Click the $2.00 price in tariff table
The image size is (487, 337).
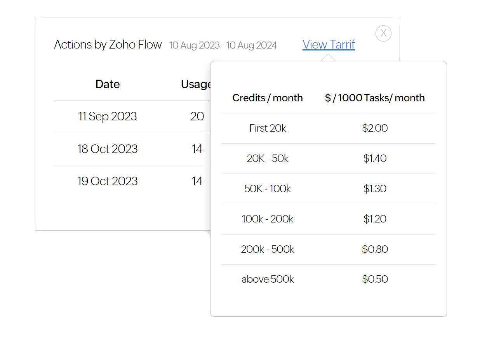(x=375, y=128)
